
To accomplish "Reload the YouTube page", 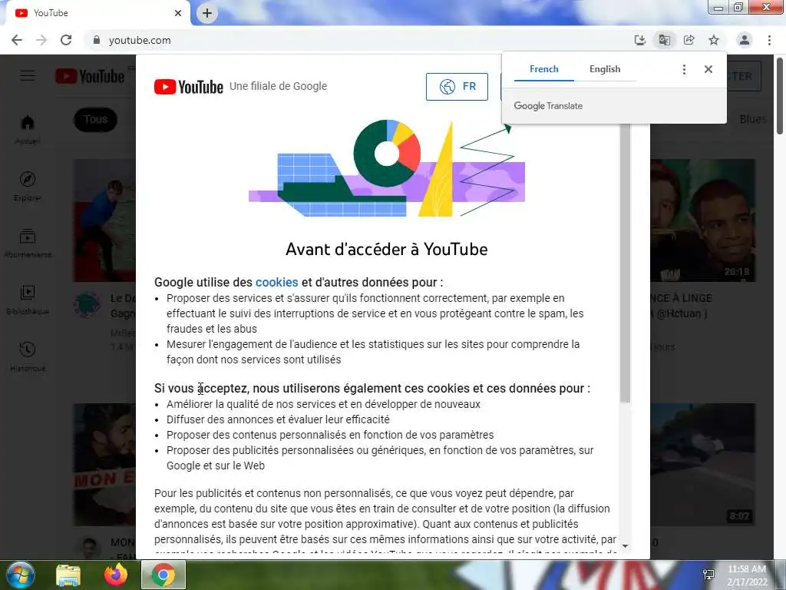I will 66,40.
